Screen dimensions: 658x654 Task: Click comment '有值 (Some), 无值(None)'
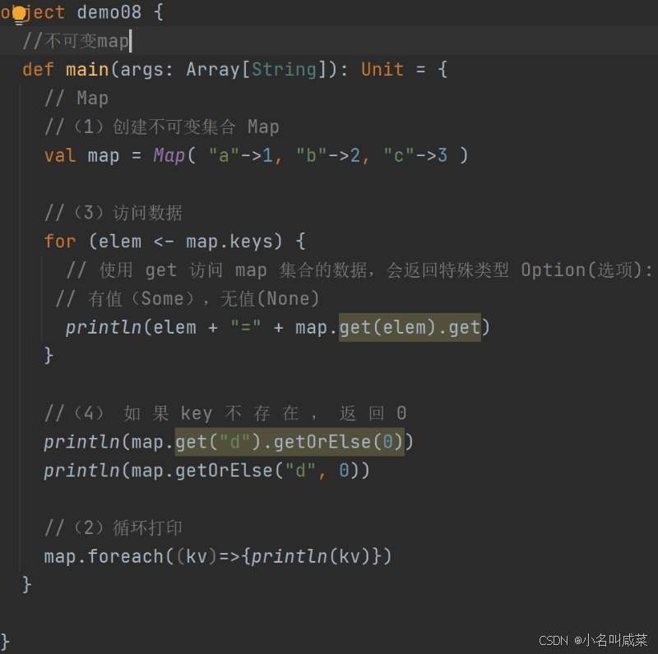point(188,299)
